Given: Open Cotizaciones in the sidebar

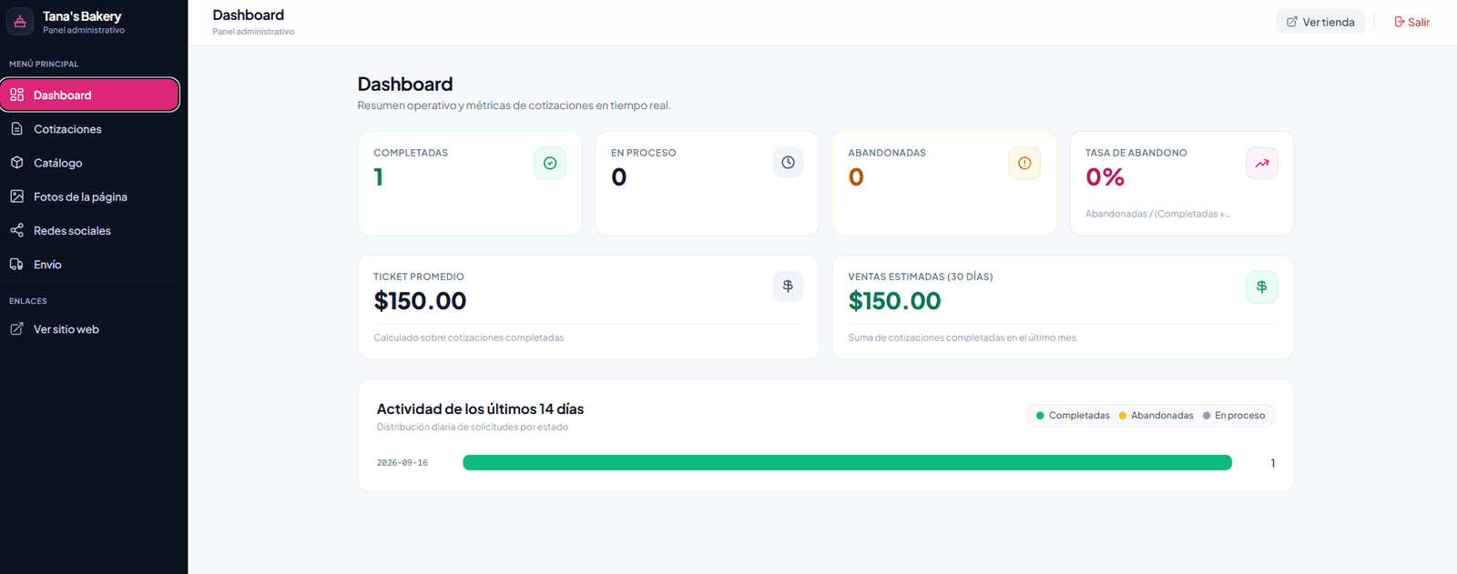Looking at the screenshot, I should 90,129.
